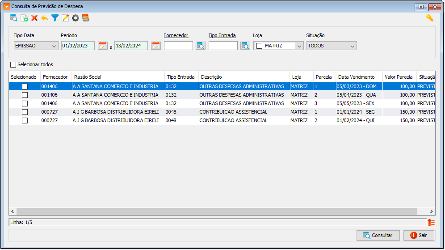Viewport: 445px width, 250px height.
Task: Click the Consultar button
Action: pos(378,235)
